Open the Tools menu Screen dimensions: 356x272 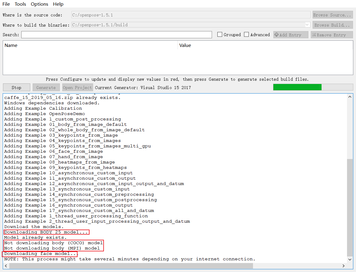20,4
